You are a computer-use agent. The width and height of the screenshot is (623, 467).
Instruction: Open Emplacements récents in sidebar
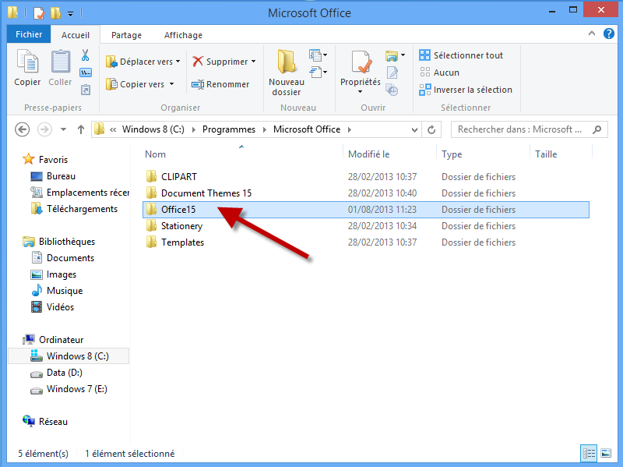click(88, 193)
